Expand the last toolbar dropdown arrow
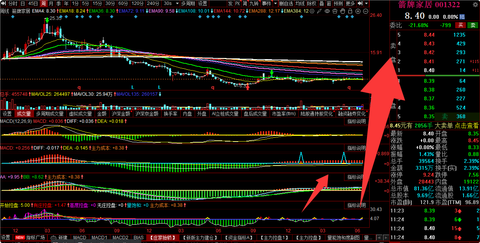This screenshot has height=243, width=480. (367, 3)
